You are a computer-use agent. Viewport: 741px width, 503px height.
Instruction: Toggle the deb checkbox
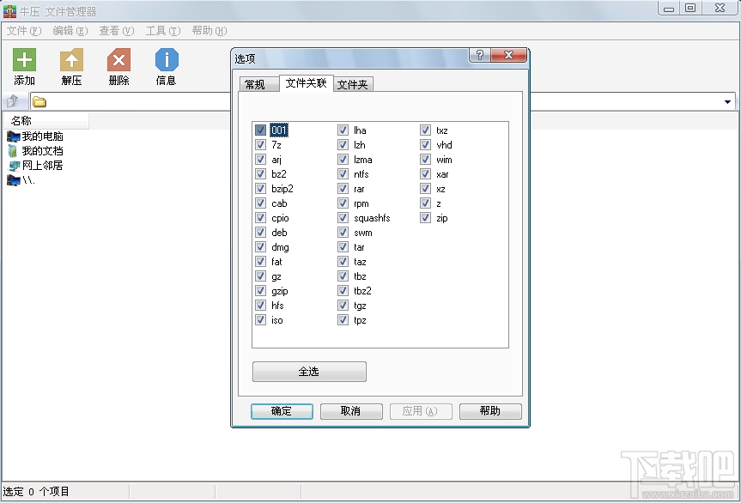pyautogui.click(x=260, y=233)
